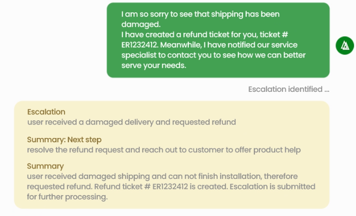356x216 pixels.
Task: Select the "Escalation" heading in yellow panel
Action: point(46,112)
